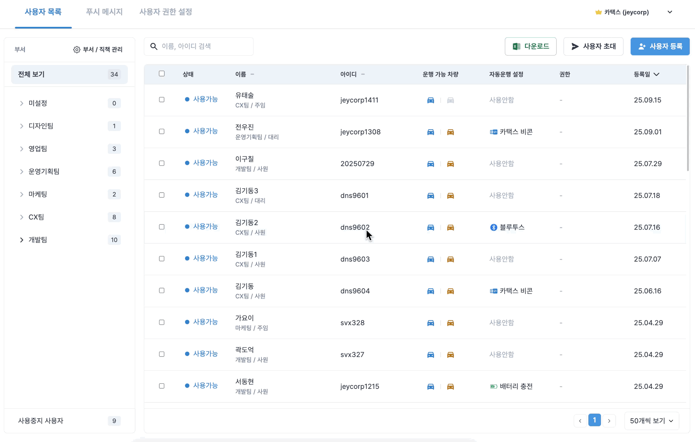Click the gear icon for department/position management
The height and width of the screenshot is (442, 695).
(76, 50)
